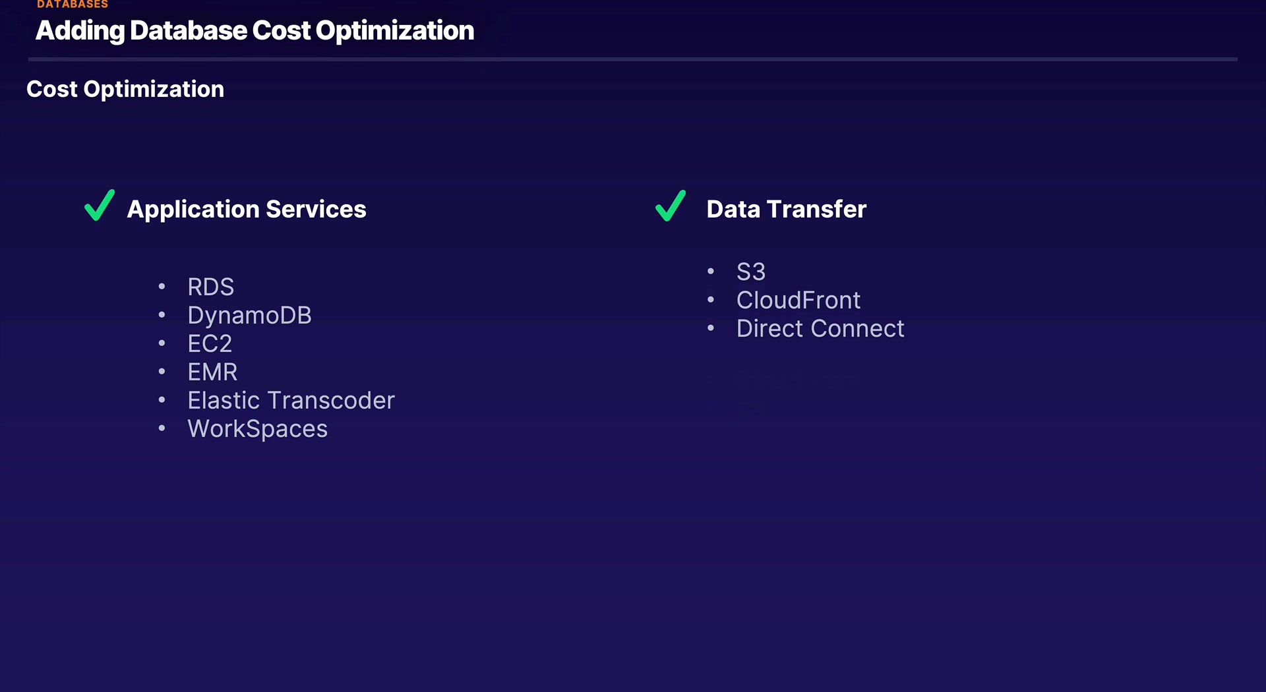Select the RDS bullet item
This screenshot has height=692, width=1266.
(210, 287)
